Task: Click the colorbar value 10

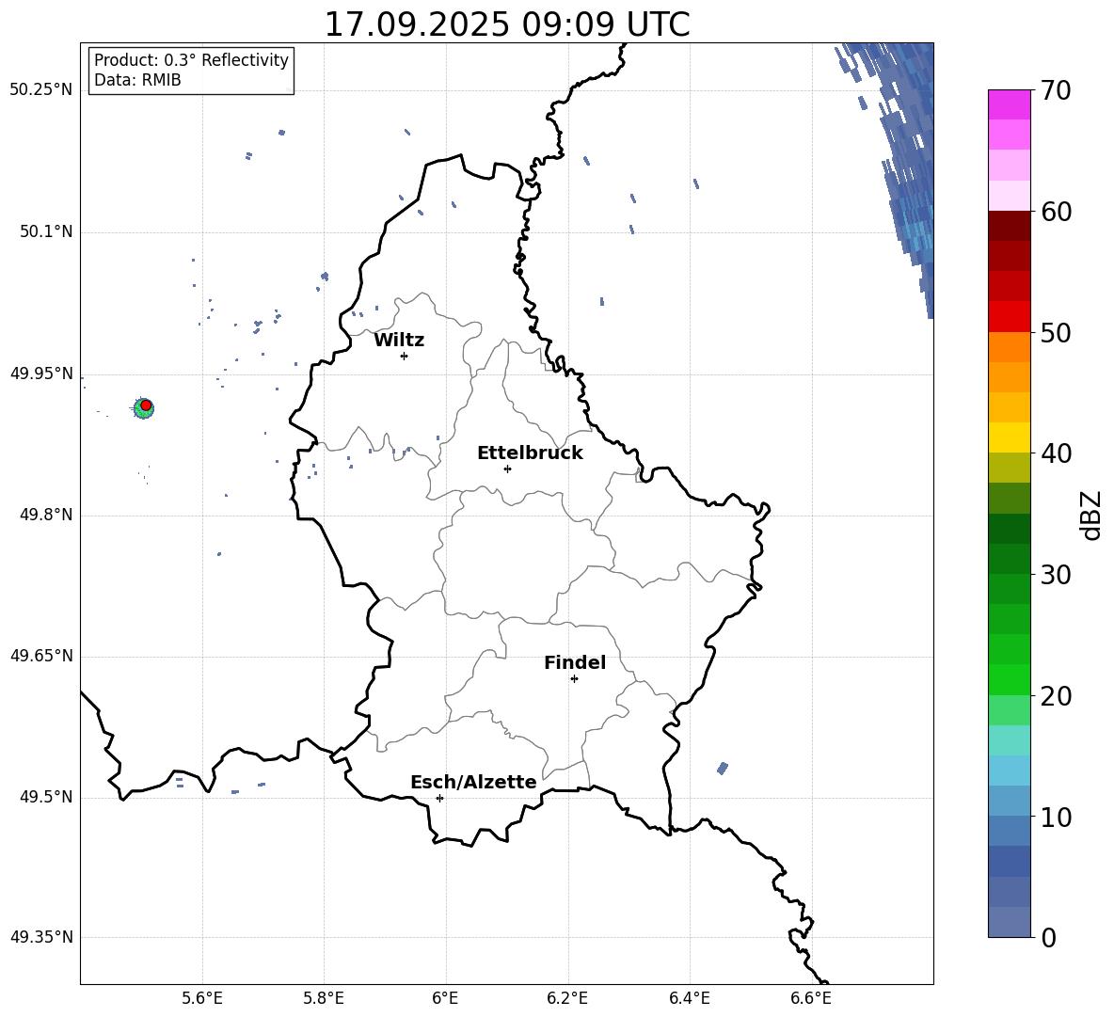Action: (1056, 818)
